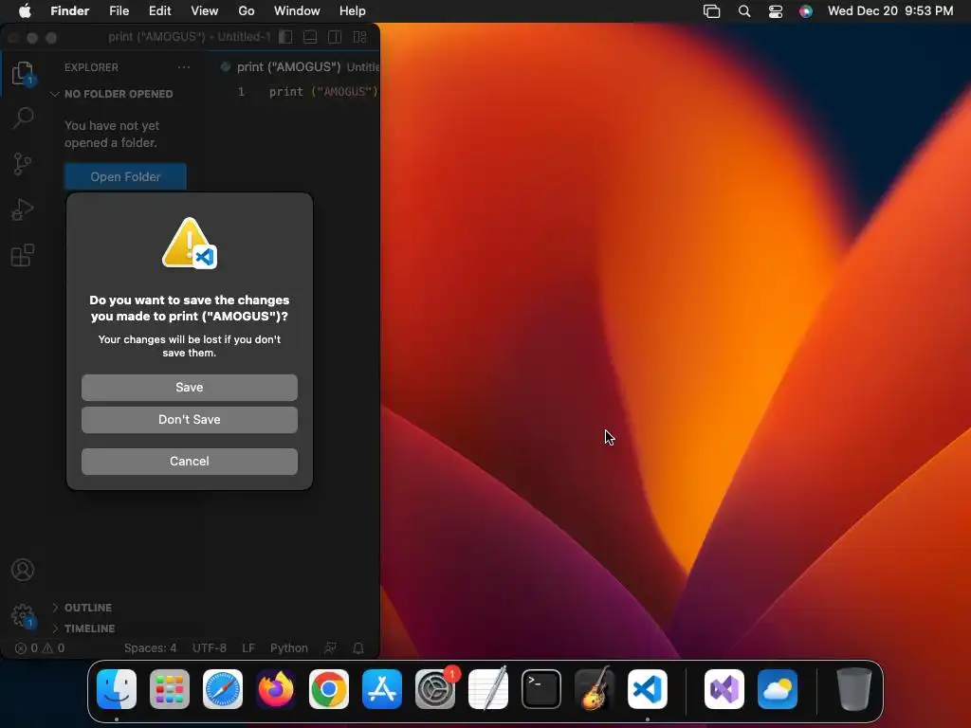Click the errors and warnings status indicator
Screen dimensions: 971x728
(x=40, y=648)
